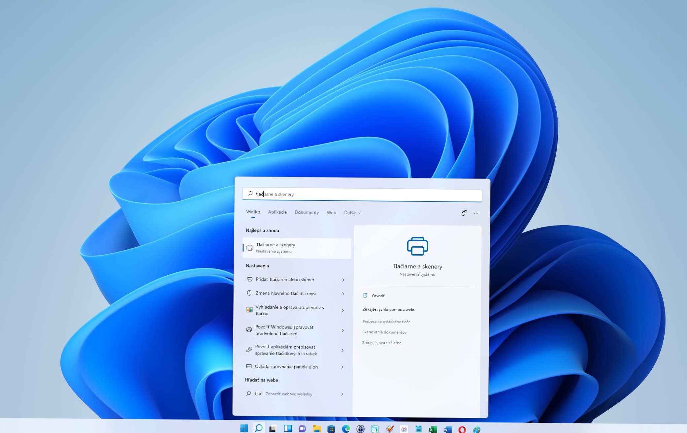Viewport: 687px width, 433px height.
Task: Expand arrow for tlač web results
Action: coord(342,394)
